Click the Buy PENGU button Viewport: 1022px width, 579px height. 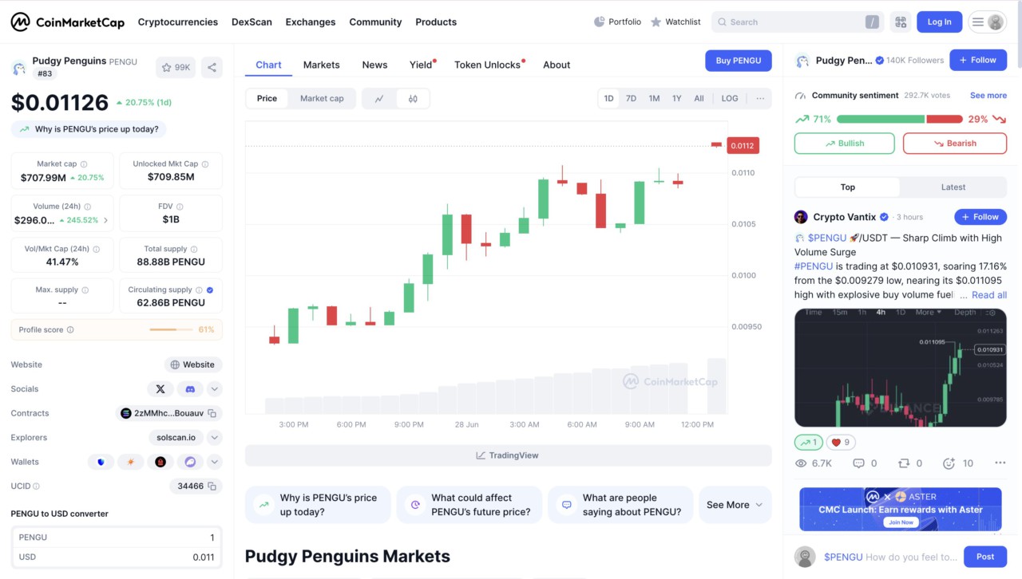738,61
